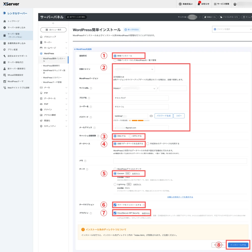252x252 pixels.
Task: Open the account profile icon
Action: coord(235,4)
